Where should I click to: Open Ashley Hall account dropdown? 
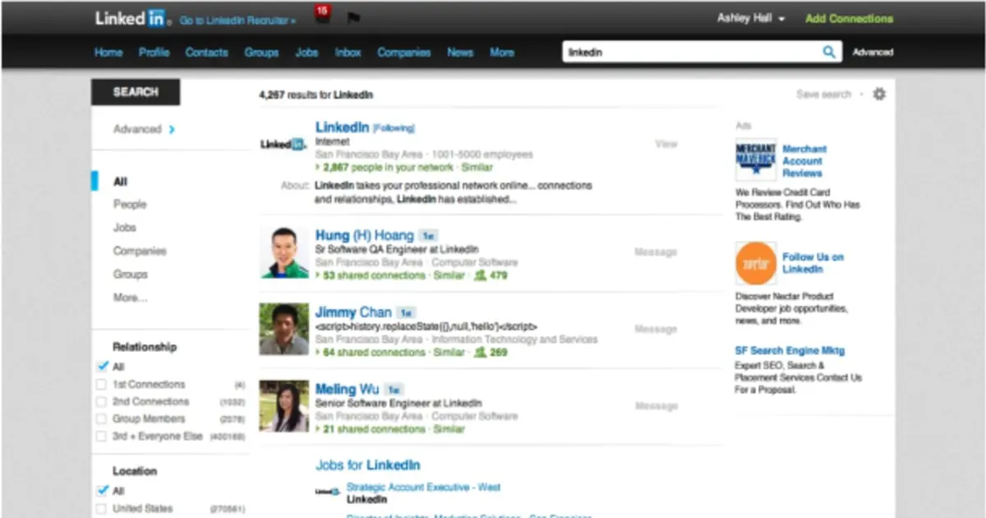pyautogui.click(x=751, y=18)
